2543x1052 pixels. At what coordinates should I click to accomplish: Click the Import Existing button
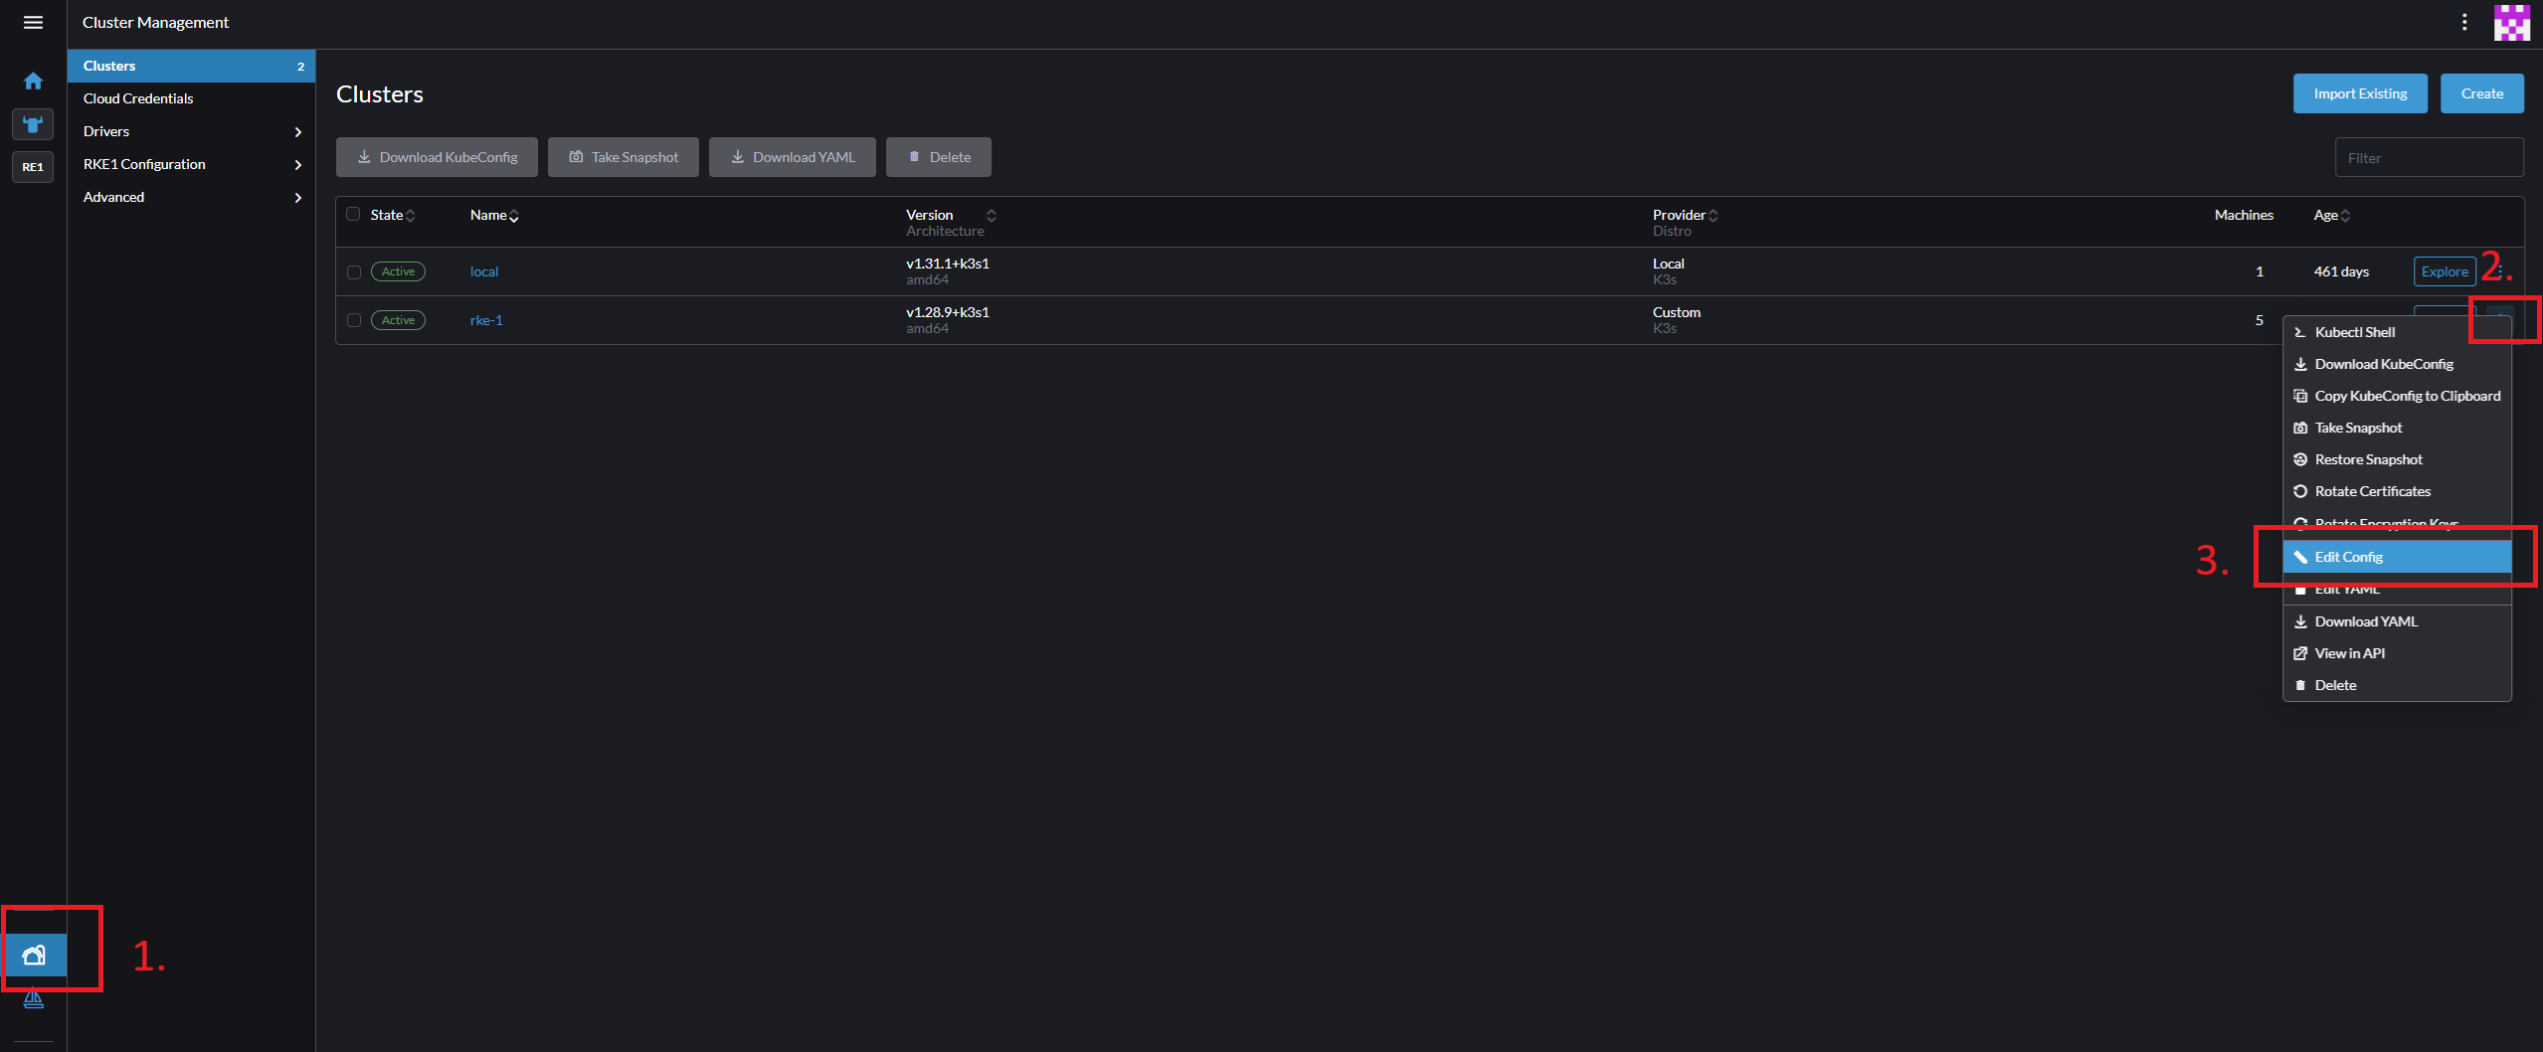coord(2359,93)
